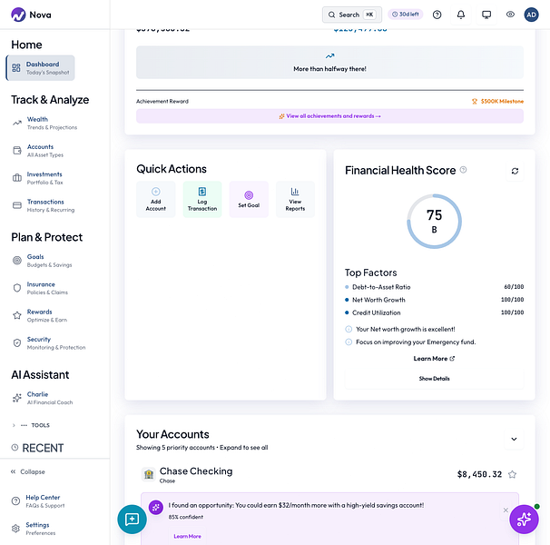Open notifications bell icon
Screen dimensions: 550x545
coord(461,15)
